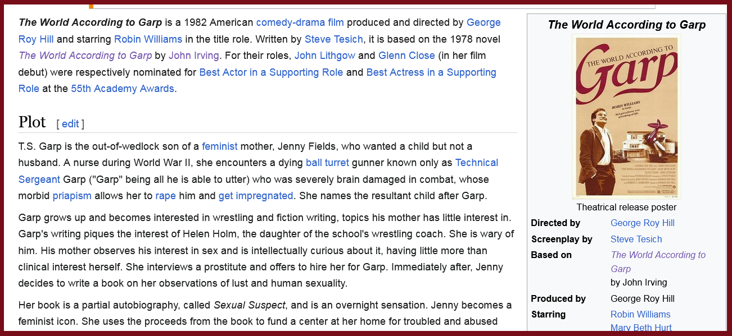Open the priapism link
732x336 pixels.
72,196
